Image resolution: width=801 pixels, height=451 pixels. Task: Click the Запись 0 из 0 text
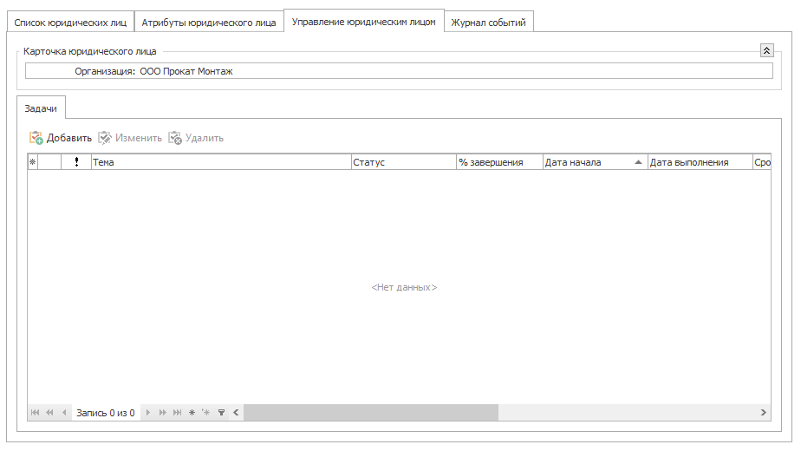coord(106,413)
